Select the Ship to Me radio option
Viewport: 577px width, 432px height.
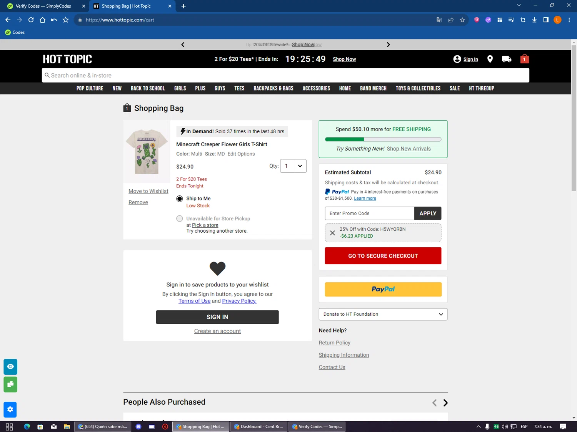(x=180, y=199)
